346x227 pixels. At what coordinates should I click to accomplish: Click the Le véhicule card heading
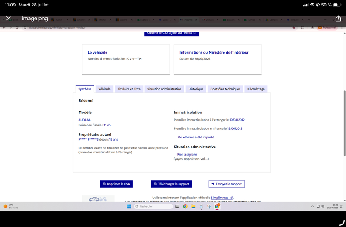pyautogui.click(x=97, y=52)
